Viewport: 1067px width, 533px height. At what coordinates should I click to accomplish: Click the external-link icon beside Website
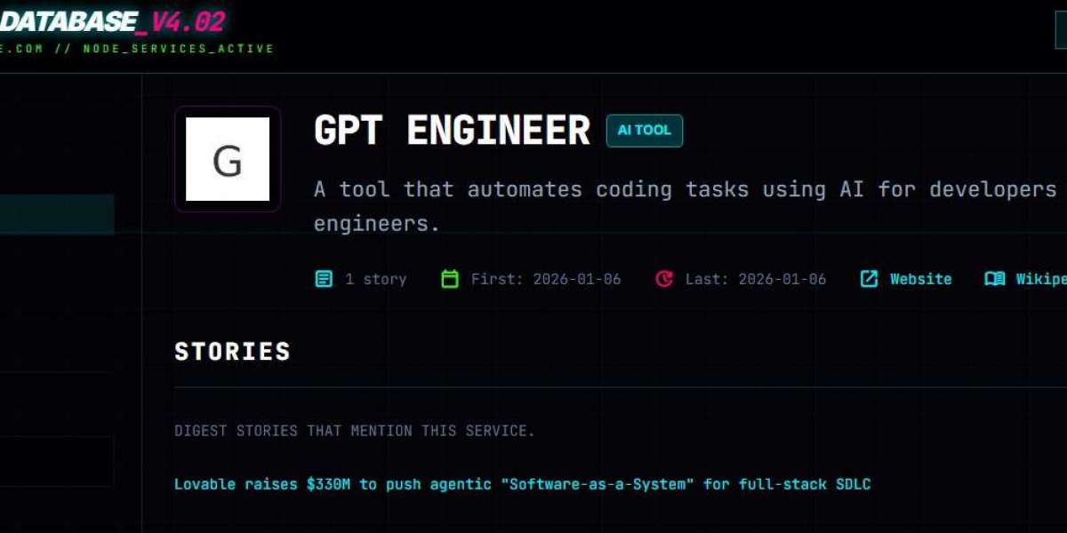click(869, 279)
